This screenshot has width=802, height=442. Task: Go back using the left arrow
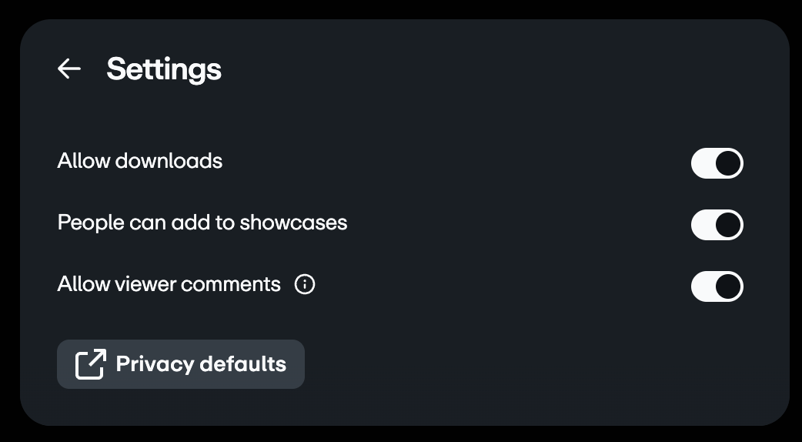pos(69,69)
